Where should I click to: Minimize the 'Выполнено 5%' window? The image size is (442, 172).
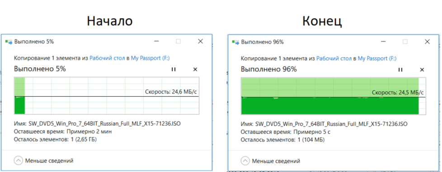pyautogui.click(x=157, y=41)
